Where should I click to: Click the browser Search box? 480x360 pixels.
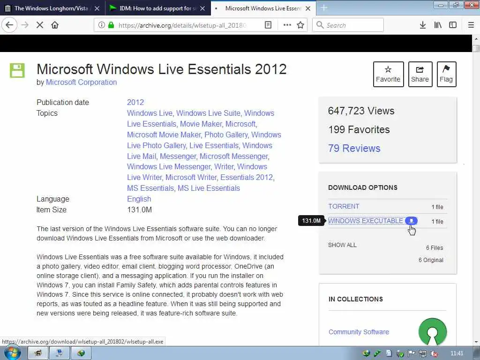pos(348,25)
